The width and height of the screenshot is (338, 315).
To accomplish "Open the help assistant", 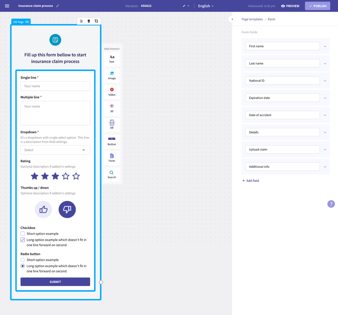I will (331, 204).
